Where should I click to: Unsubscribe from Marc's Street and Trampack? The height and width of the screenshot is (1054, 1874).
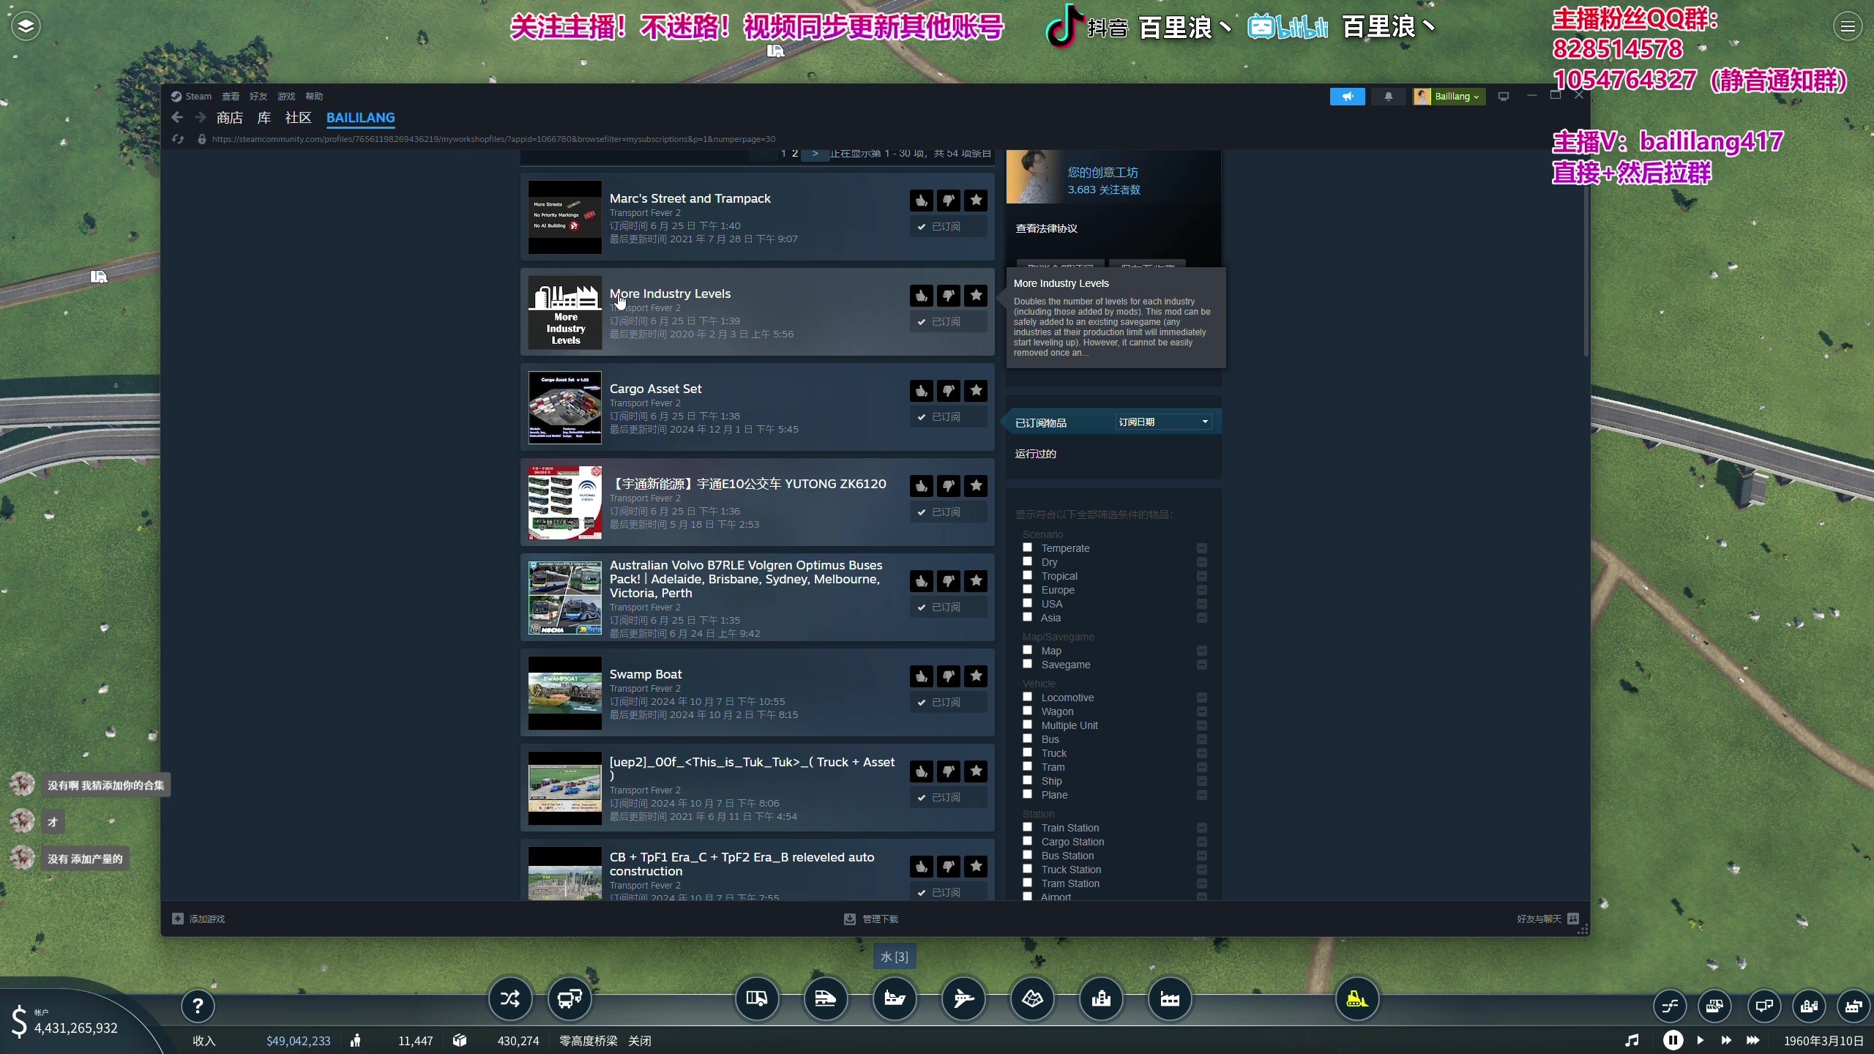click(x=948, y=227)
